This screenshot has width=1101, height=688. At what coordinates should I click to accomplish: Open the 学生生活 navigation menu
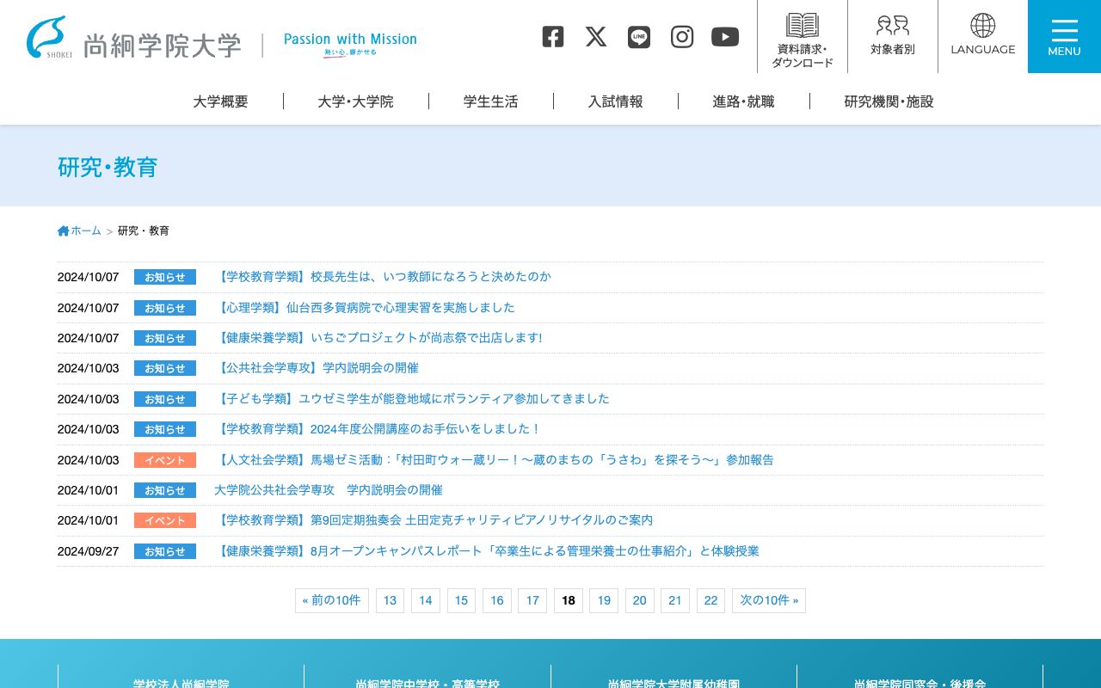tap(490, 101)
